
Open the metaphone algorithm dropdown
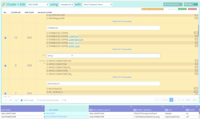coord(66,4)
